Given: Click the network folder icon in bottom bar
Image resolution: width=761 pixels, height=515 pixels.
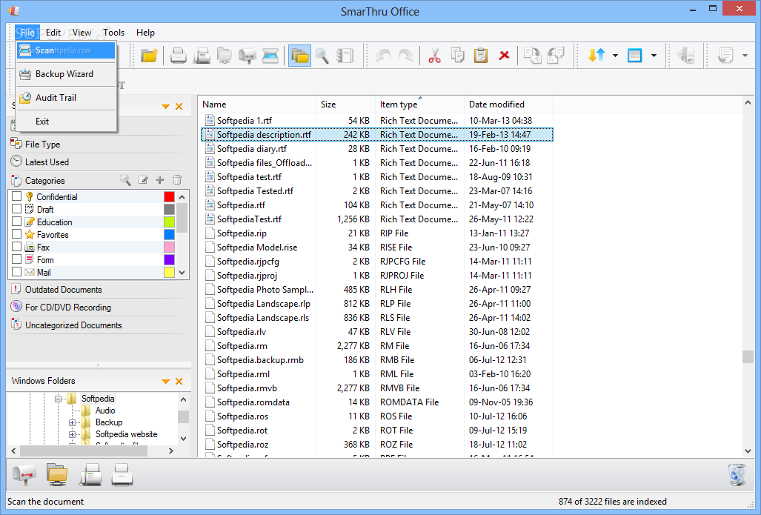Looking at the screenshot, I should click(57, 474).
